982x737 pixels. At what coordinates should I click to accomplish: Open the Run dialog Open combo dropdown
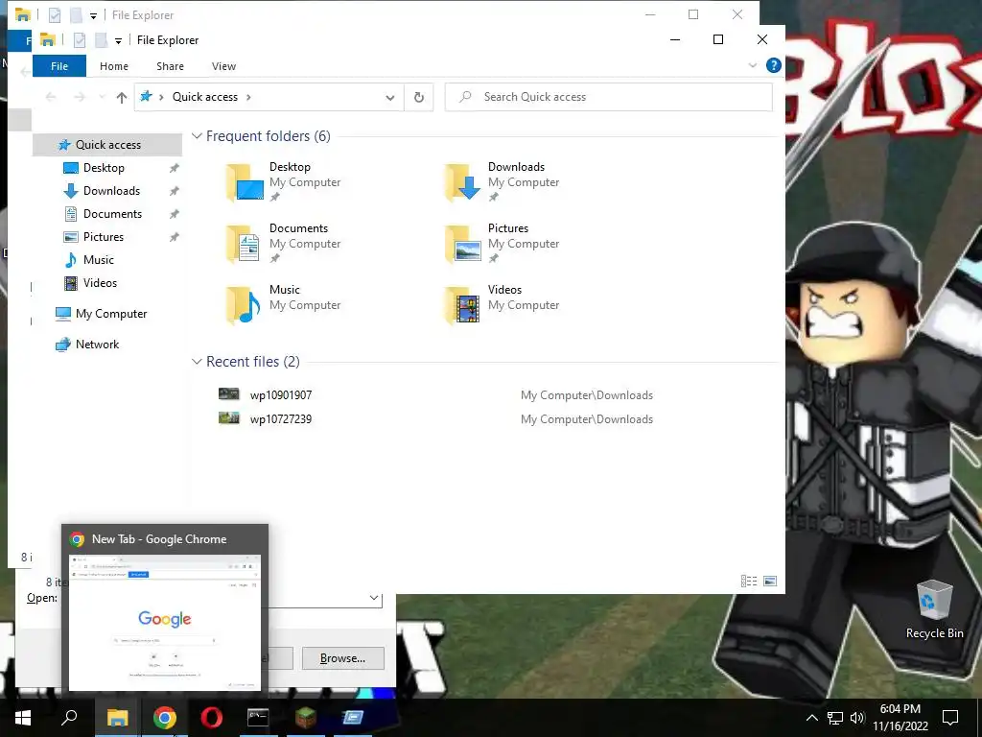pyautogui.click(x=374, y=598)
